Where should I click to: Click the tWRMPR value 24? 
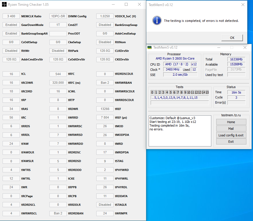(105, 213)
